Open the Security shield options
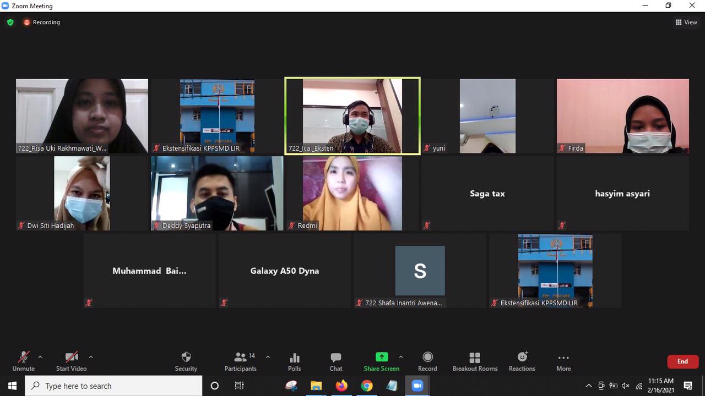 (x=186, y=361)
